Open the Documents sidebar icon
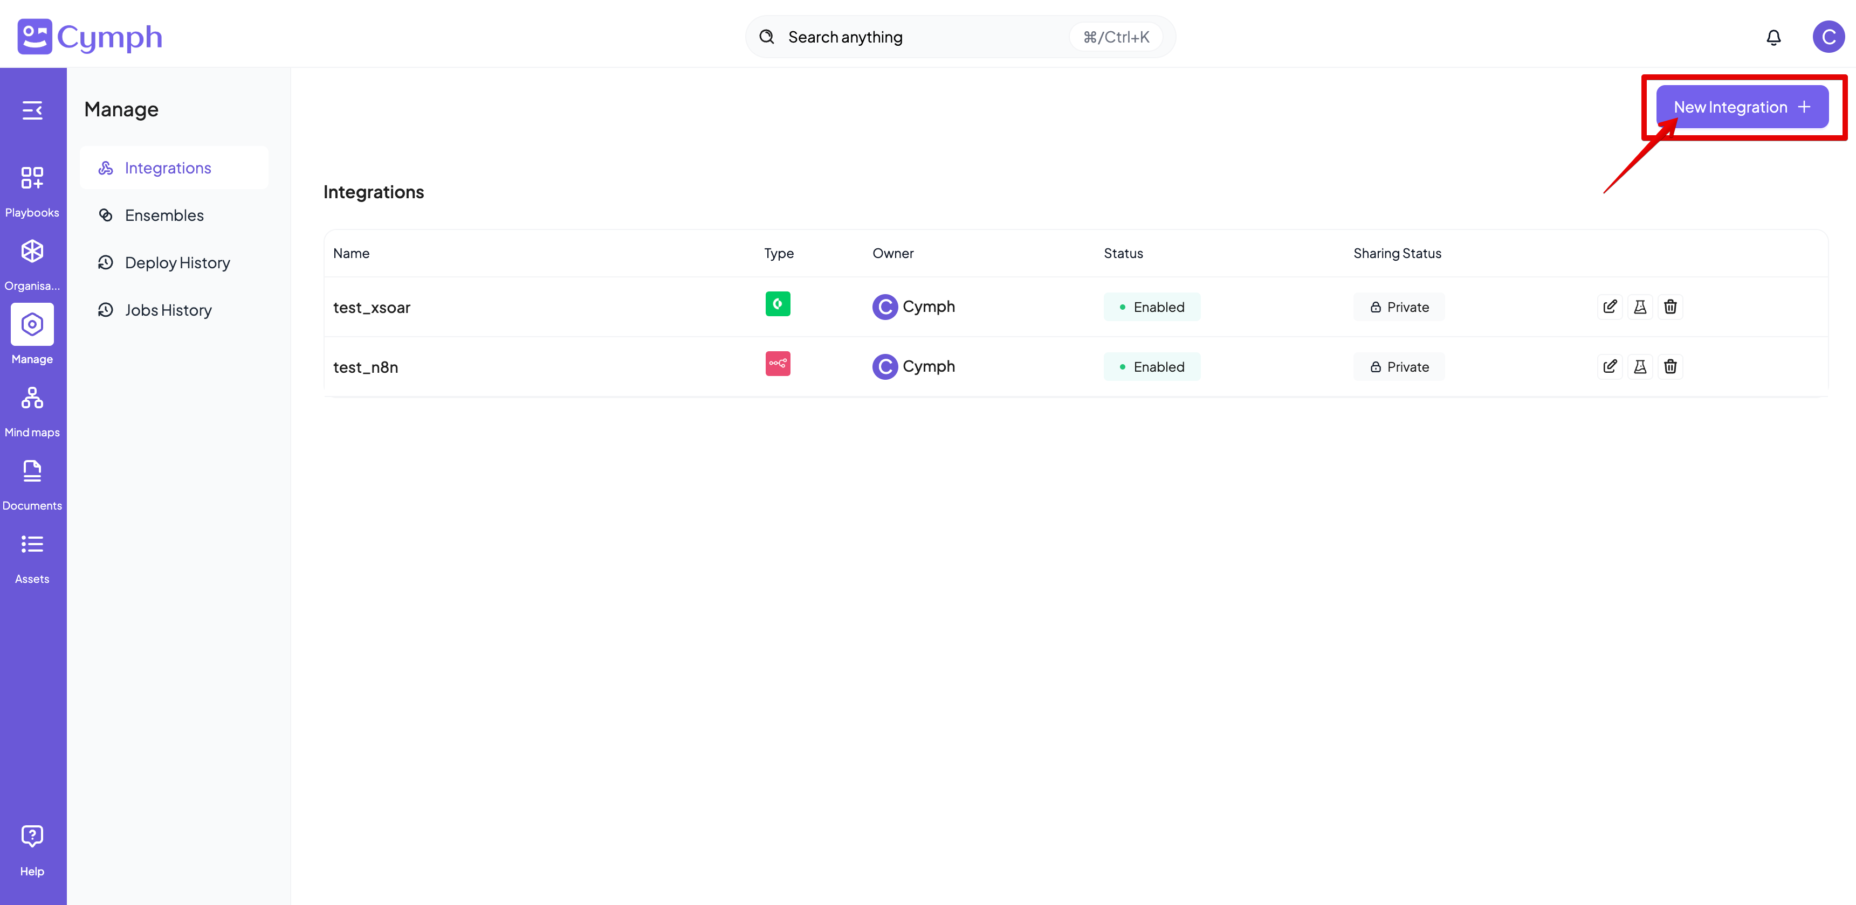Image resolution: width=1856 pixels, height=905 pixels. pyautogui.click(x=32, y=471)
